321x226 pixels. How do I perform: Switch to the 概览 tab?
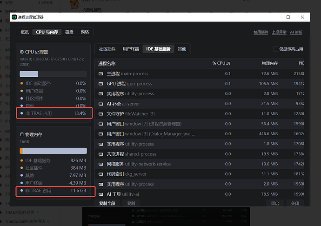tap(25, 32)
